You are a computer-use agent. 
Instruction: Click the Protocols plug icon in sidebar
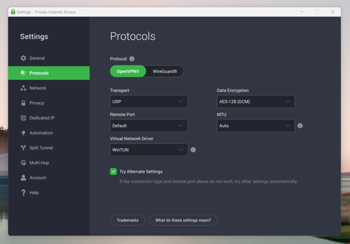click(x=23, y=73)
